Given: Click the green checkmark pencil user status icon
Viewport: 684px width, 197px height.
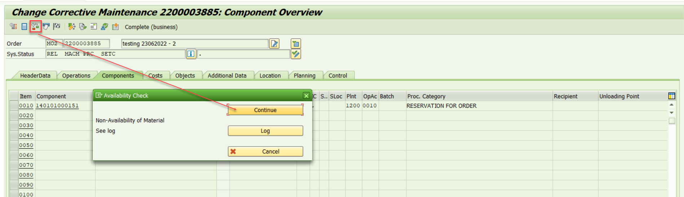Looking at the screenshot, I should tap(296, 54).
